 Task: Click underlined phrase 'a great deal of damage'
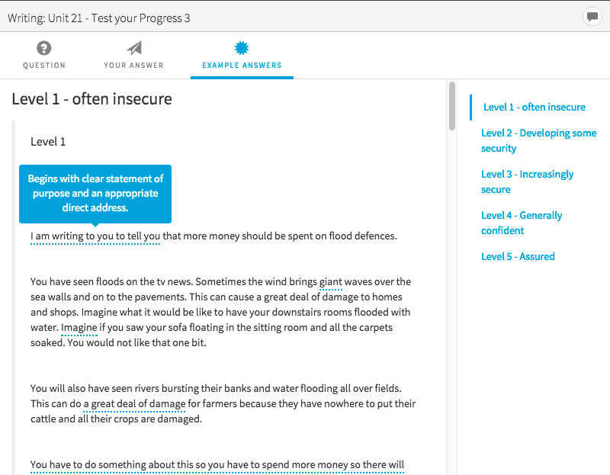(x=134, y=404)
